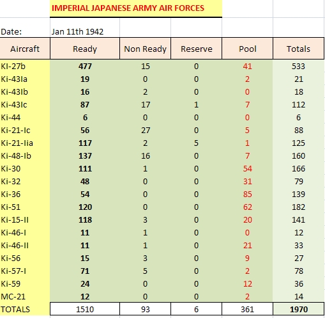Click Ready value 117 for Ki-21-IIa
Image resolution: width=325 pixels, height=318 pixels.
point(85,143)
